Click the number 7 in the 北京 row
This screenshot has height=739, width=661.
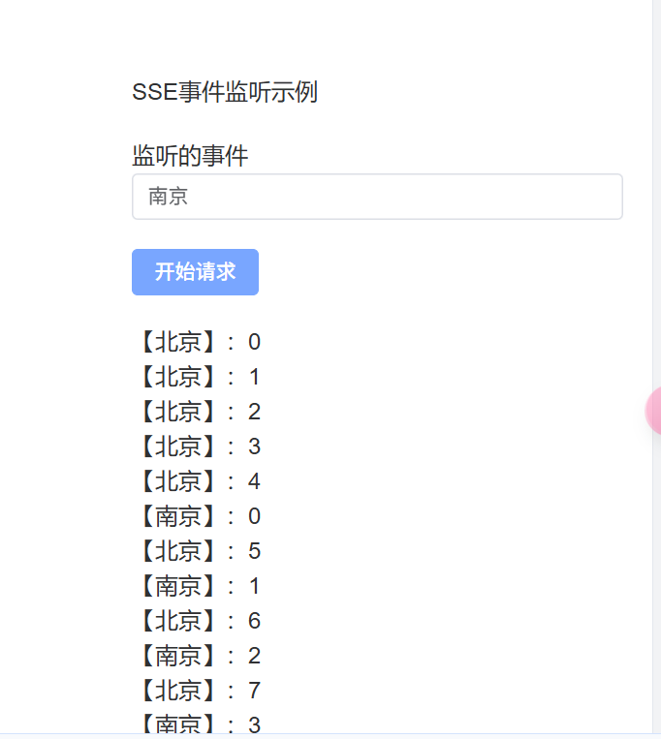click(254, 691)
